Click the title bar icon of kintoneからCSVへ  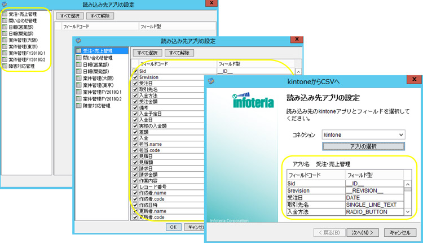point(211,81)
